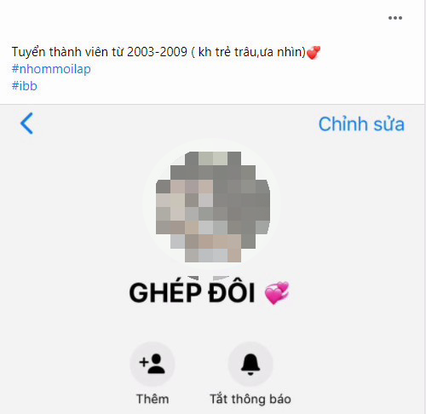426x414 pixels.
Task: Mute notifications with the bell icon
Action: point(250,364)
